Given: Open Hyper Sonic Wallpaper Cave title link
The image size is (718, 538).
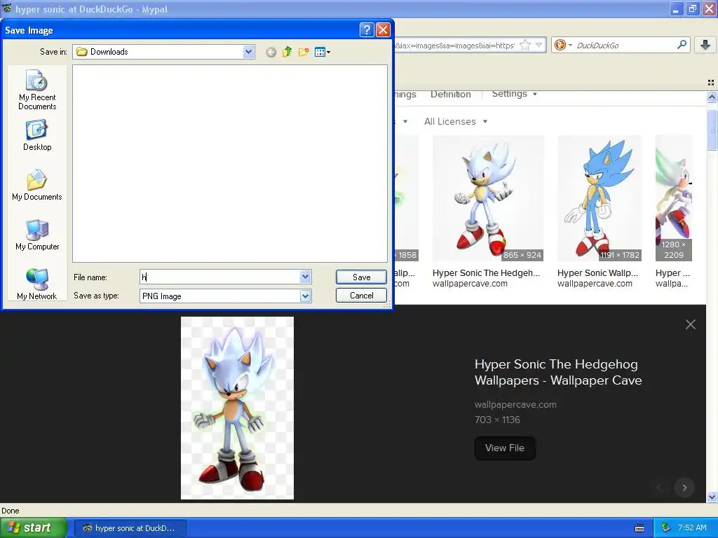Looking at the screenshot, I should [558, 372].
